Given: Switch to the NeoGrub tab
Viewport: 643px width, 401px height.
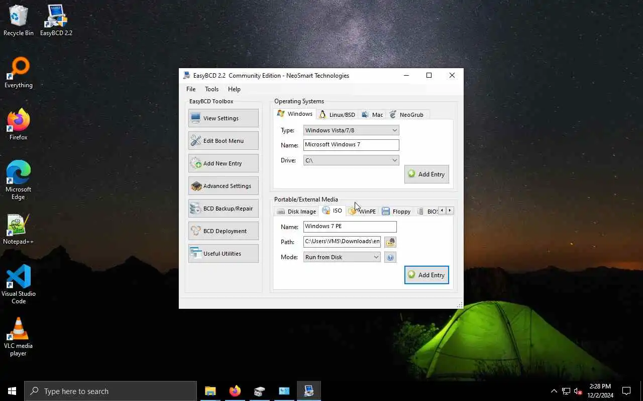Looking at the screenshot, I should click(x=407, y=115).
